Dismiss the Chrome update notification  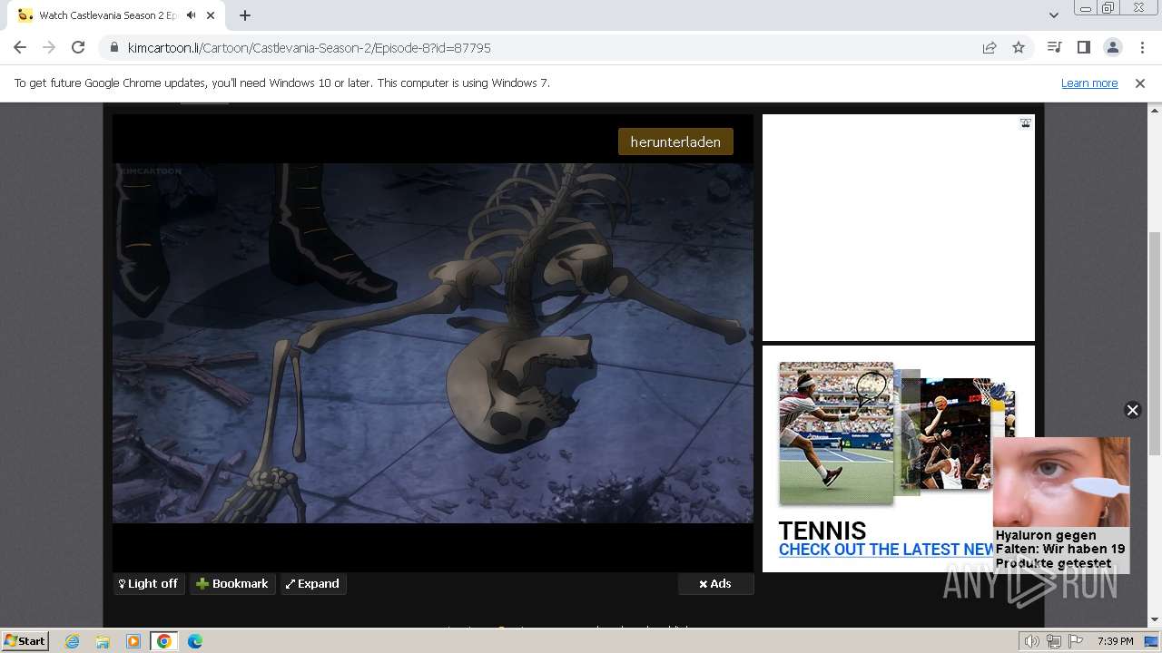click(x=1140, y=83)
